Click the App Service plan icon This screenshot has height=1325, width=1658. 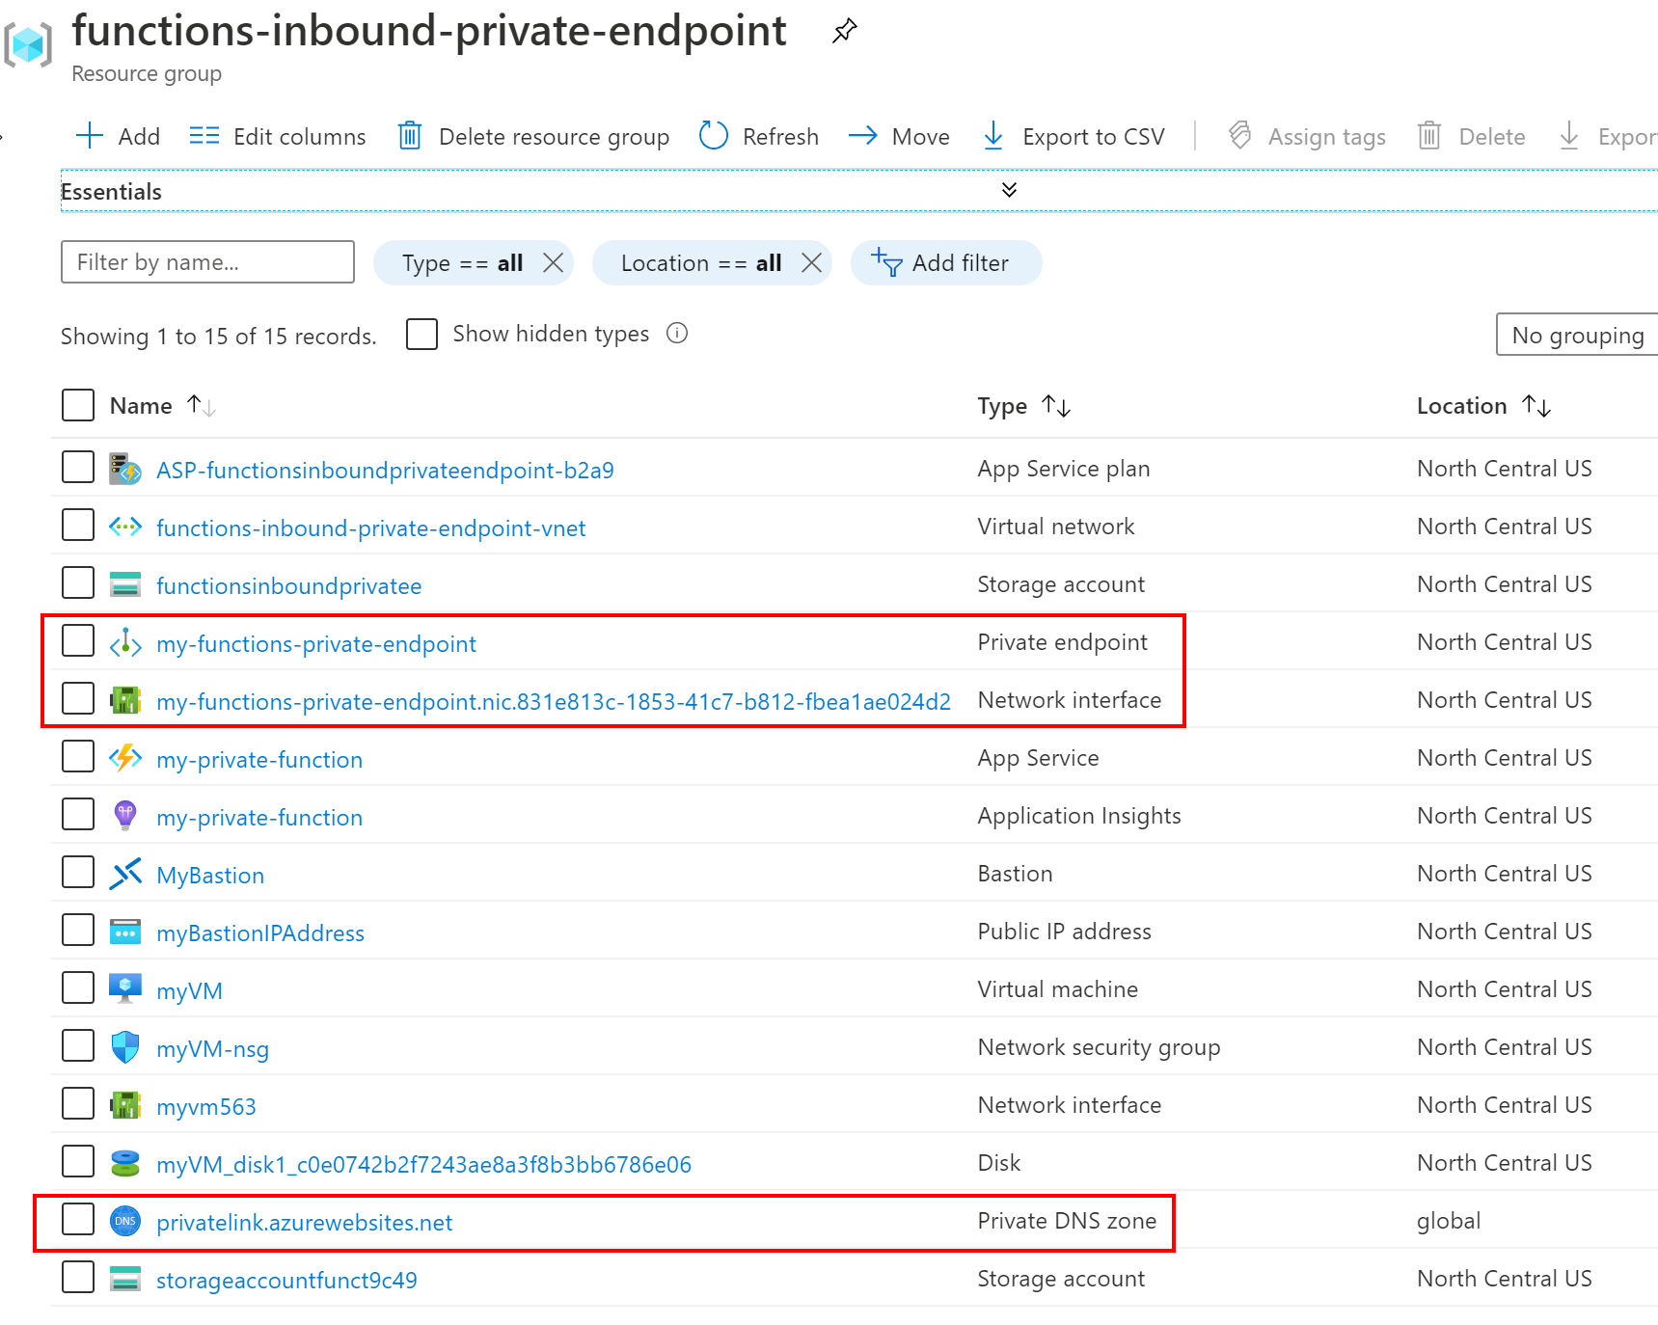coord(125,469)
